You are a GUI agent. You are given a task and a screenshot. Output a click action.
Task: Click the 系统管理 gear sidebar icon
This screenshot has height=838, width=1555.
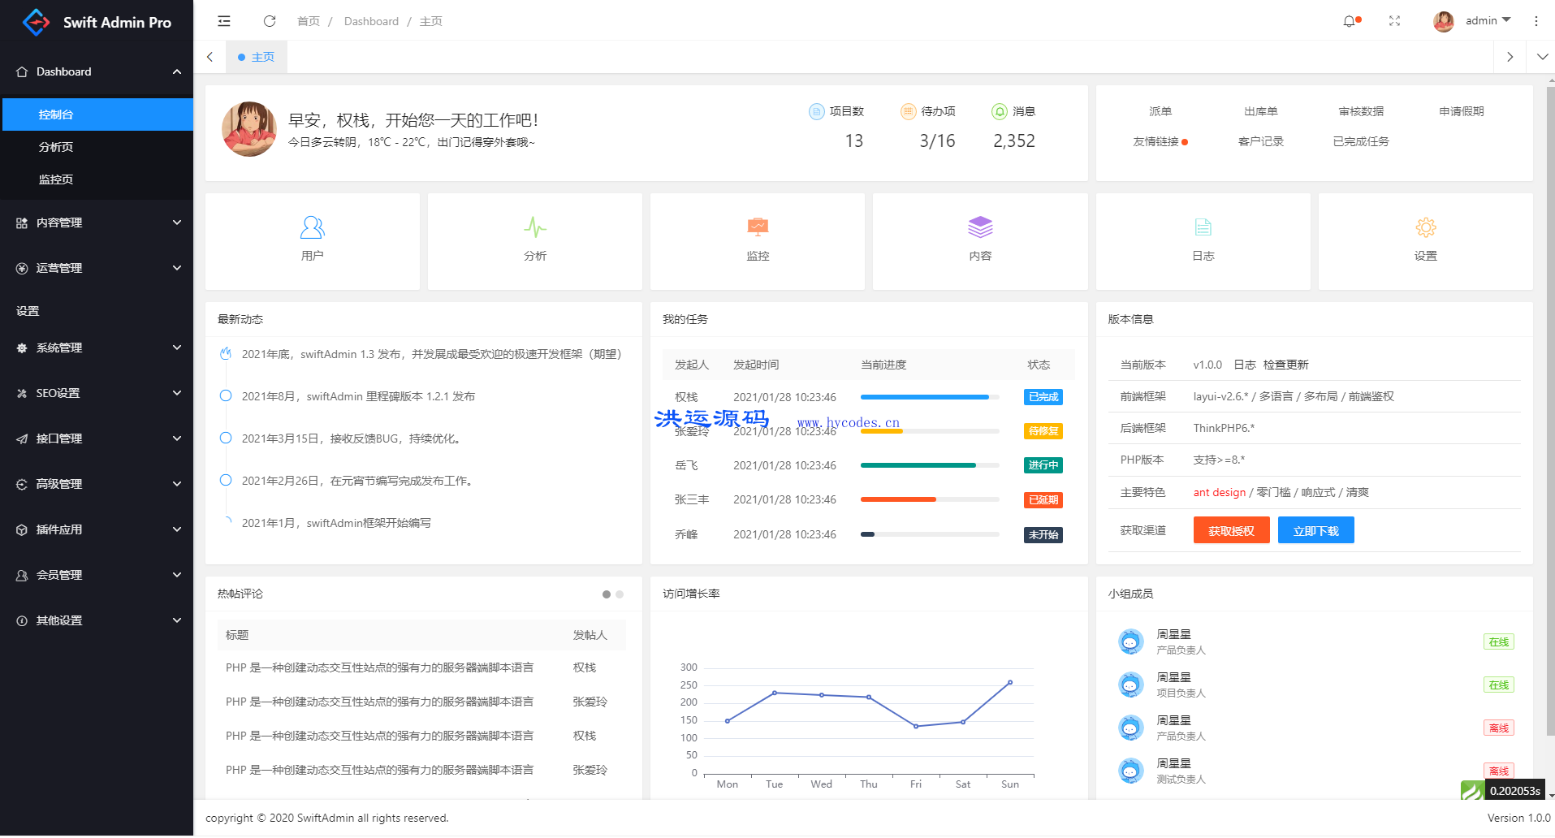[x=22, y=348]
